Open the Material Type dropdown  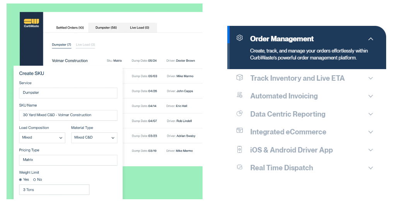click(x=94, y=137)
